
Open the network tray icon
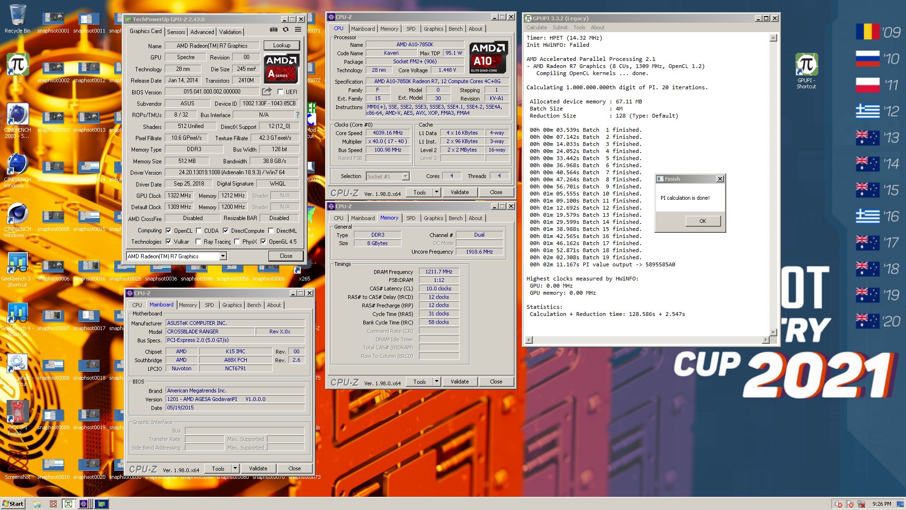coord(861,504)
